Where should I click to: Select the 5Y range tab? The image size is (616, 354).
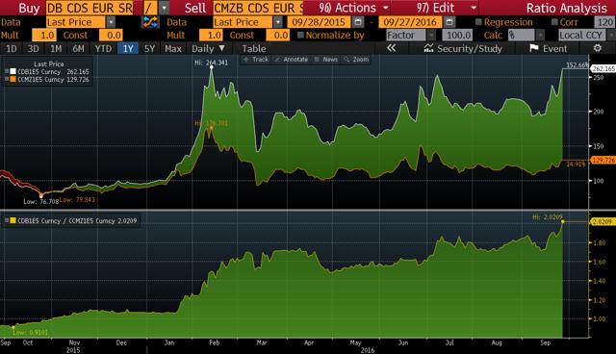click(x=149, y=49)
